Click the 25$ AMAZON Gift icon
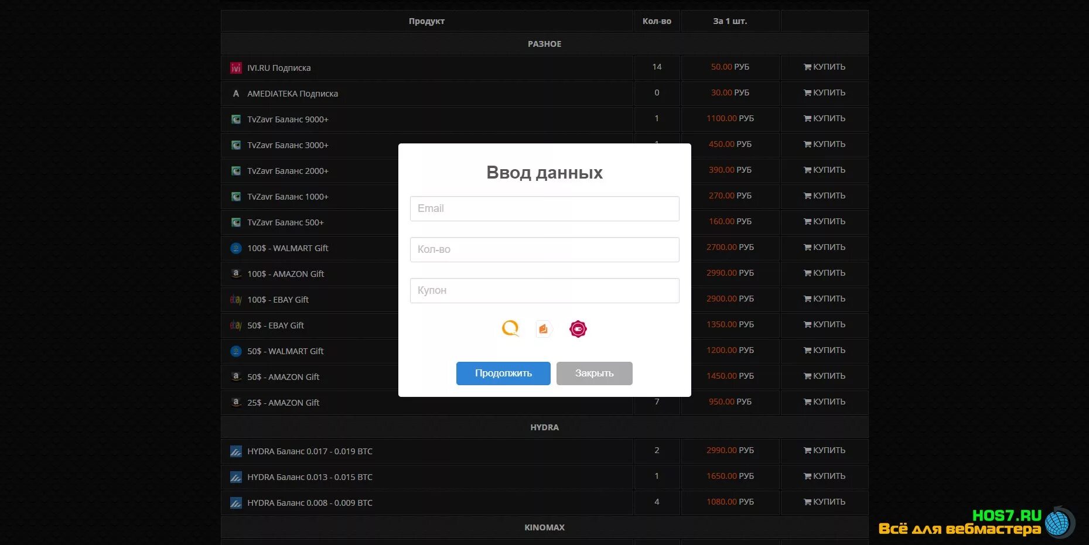The image size is (1089, 545). [x=236, y=403]
